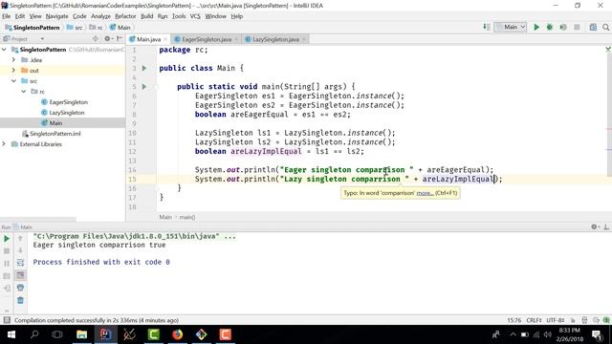Screen dimensions: 612x344
Task: Click the Exit icon in the Run panel
Action: click(x=7, y=289)
